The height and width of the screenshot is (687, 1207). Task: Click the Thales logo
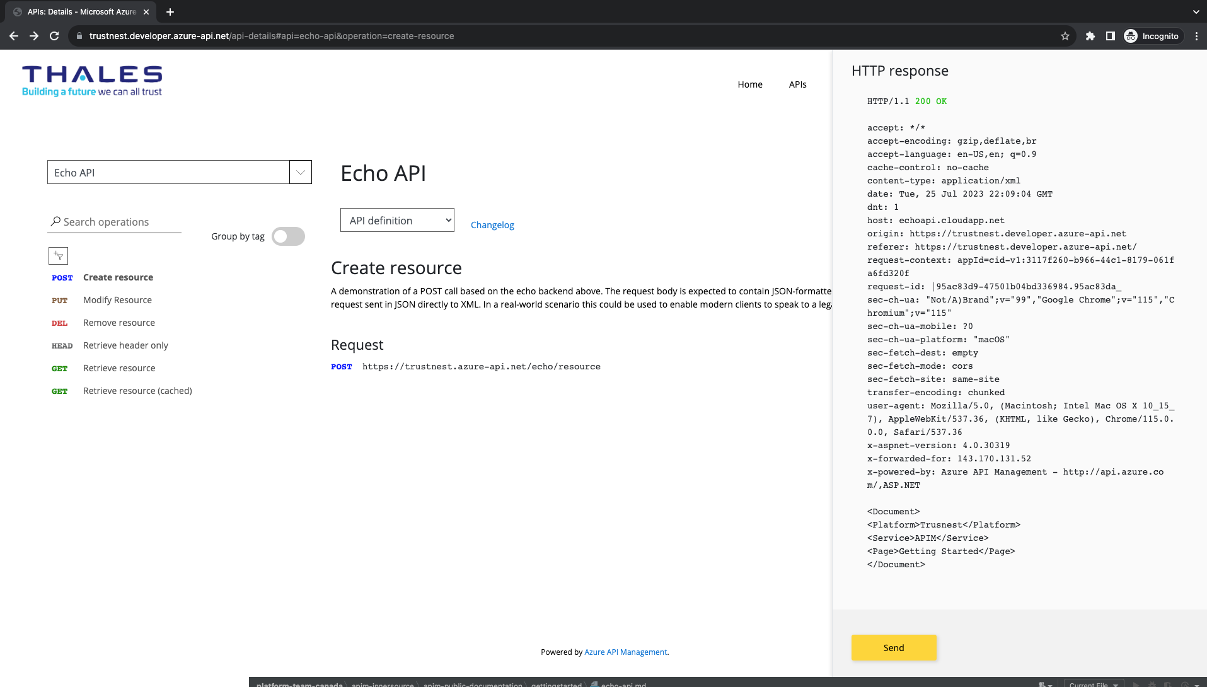[92, 81]
